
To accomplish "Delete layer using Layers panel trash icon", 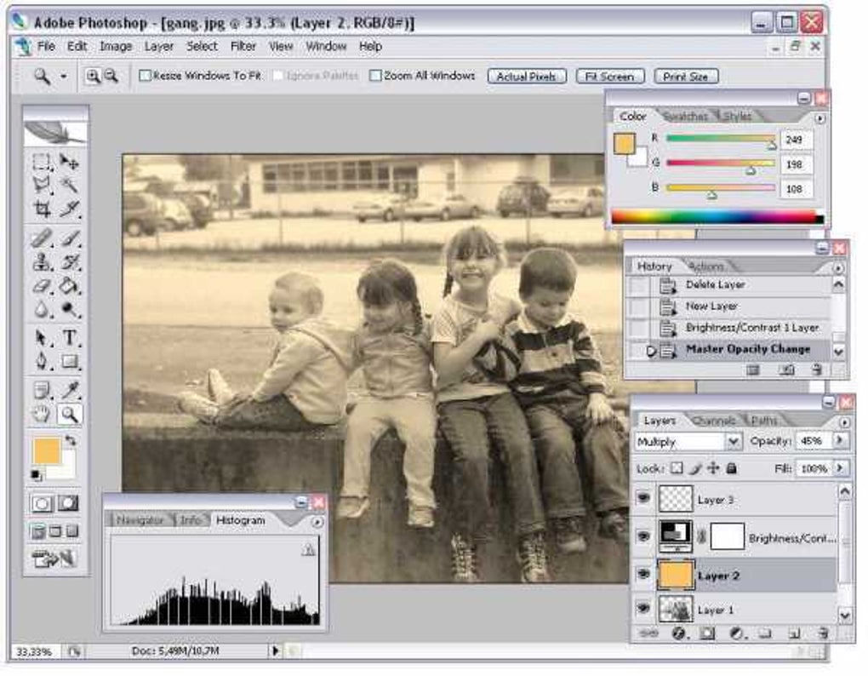I will 822,633.
